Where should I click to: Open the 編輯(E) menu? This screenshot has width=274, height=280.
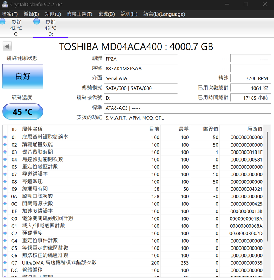pyautogui.click(x=31, y=14)
